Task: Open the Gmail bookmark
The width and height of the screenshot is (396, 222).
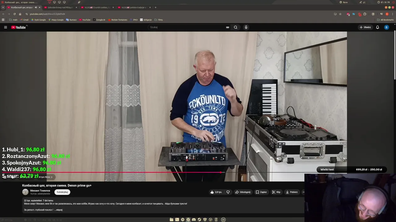Action: [x=24, y=20]
